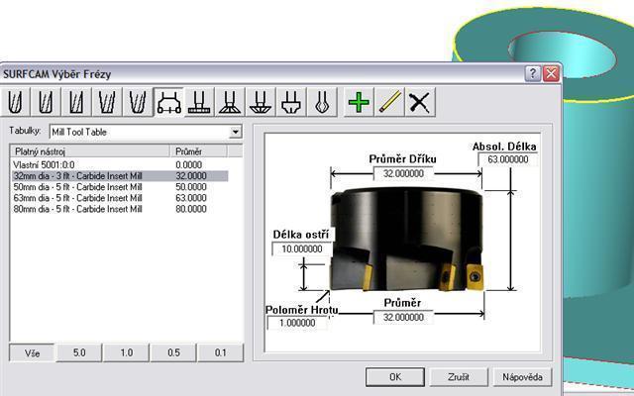The height and width of the screenshot is (396, 634).
Task: Click the Poloměr Hrotu value field
Action: pos(297,323)
